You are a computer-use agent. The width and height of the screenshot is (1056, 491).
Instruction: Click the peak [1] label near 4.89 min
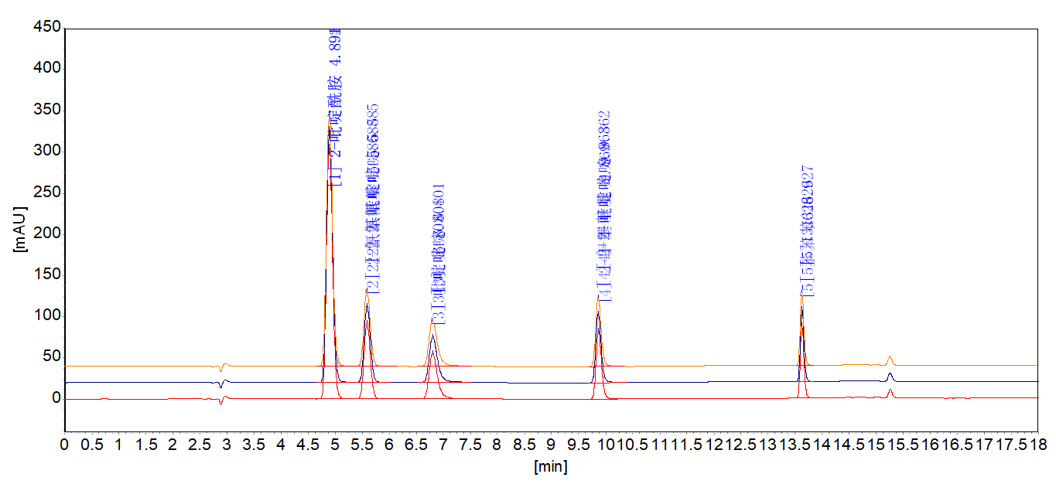pos(335,108)
